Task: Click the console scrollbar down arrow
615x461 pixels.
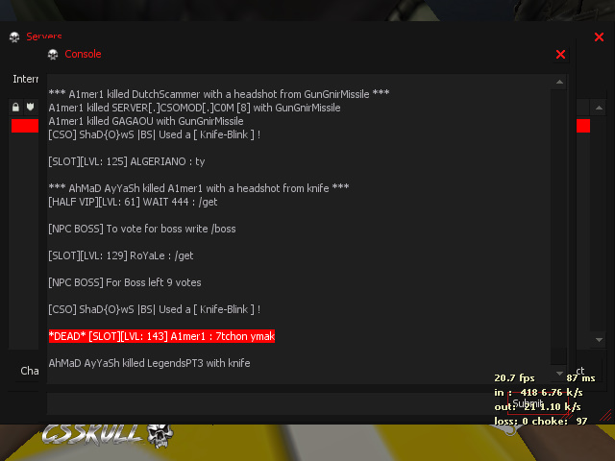Action: click(559, 373)
